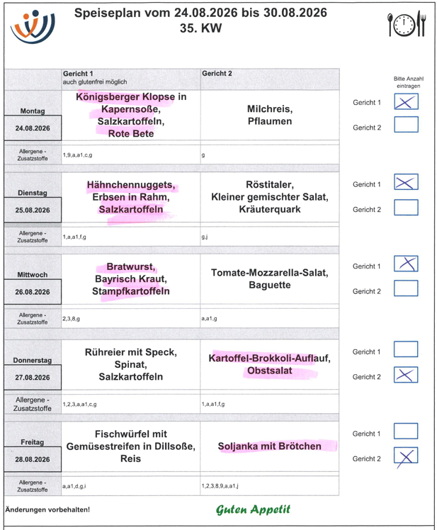The height and width of the screenshot is (530, 437).
Task: Click the plate with cutlery icon
Action: click(407, 23)
